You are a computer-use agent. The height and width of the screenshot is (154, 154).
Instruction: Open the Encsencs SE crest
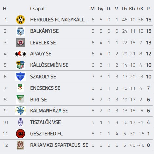point(20,88)
